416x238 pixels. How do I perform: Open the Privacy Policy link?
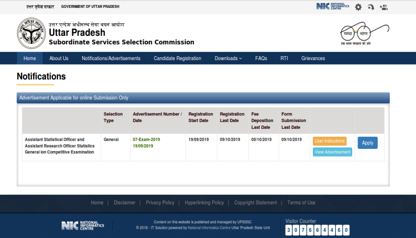pos(160,203)
